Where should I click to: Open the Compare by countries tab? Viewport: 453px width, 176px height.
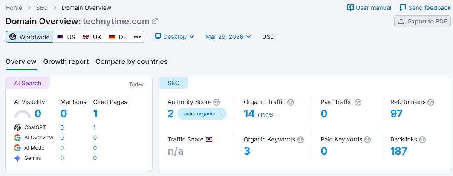pos(131,62)
